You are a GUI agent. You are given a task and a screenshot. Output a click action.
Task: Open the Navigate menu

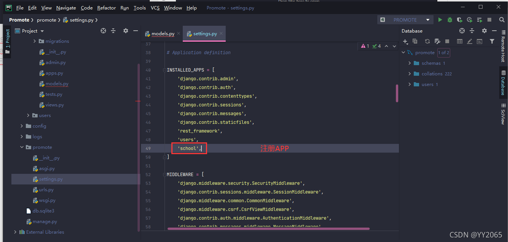tap(66, 8)
